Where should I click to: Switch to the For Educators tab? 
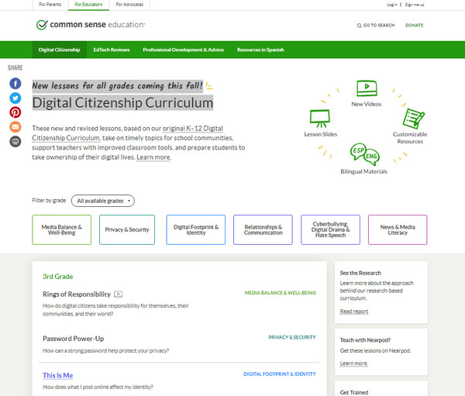point(88,5)
